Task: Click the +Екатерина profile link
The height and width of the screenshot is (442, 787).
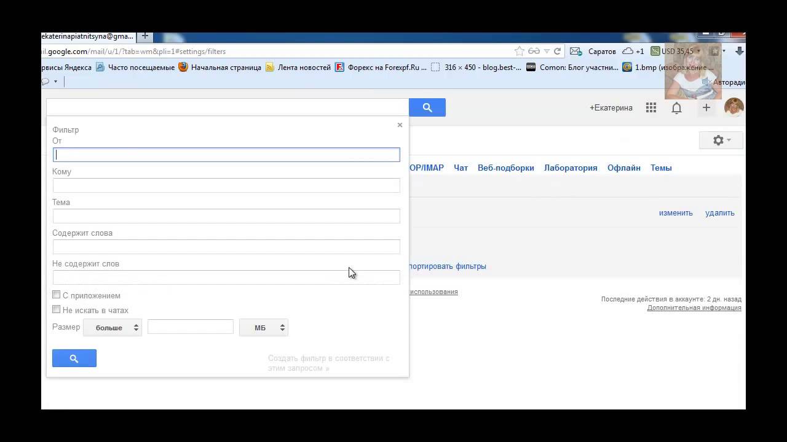Action: click(611, 108)
